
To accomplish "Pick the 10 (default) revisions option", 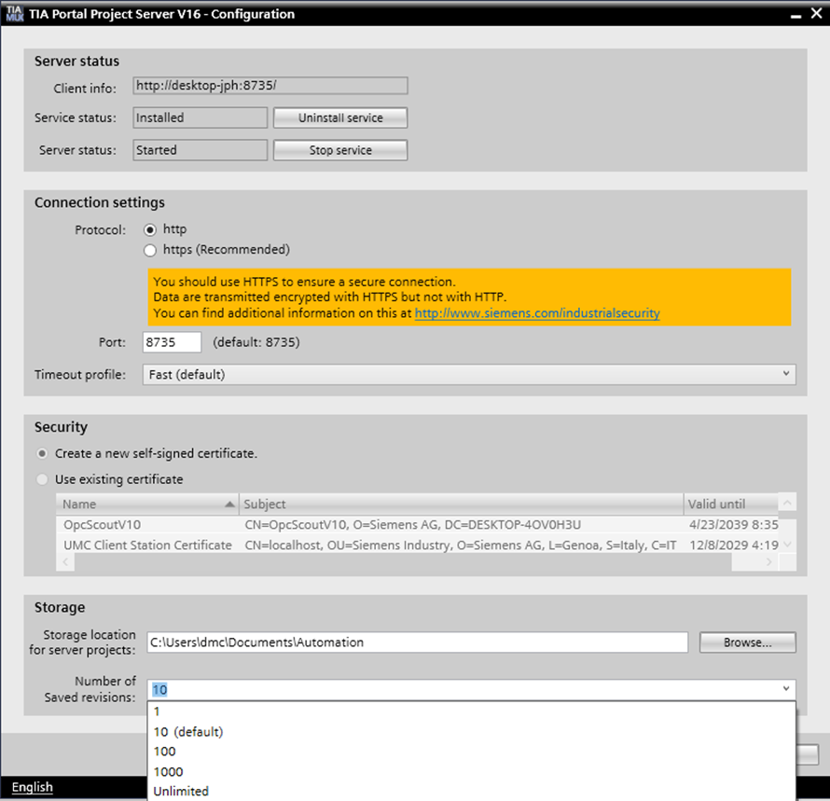I will pos(188,732).
